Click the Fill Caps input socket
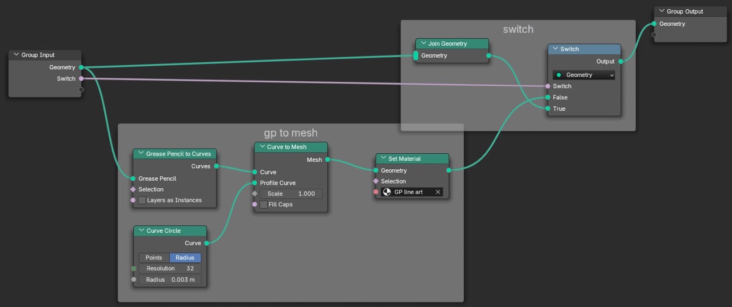The height and width of the screenshot is (307, 732). [x=254, y=205]
